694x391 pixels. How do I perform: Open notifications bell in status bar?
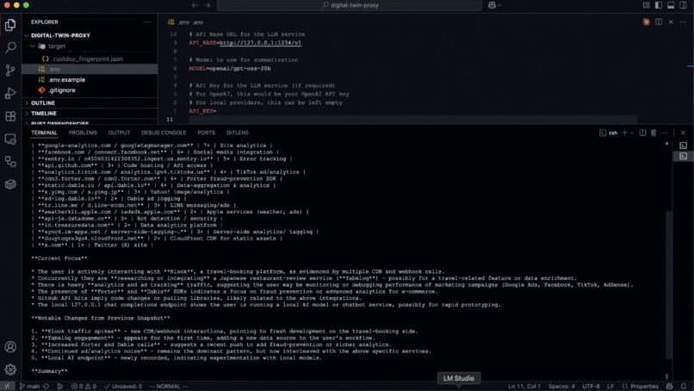pyautogui.click(x=684, y=386)
